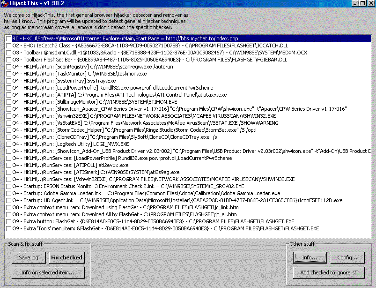Tick the O4 RunServices Vshwin32EXE checkbox
Screen dimensions: 376x288
point(8,180)
